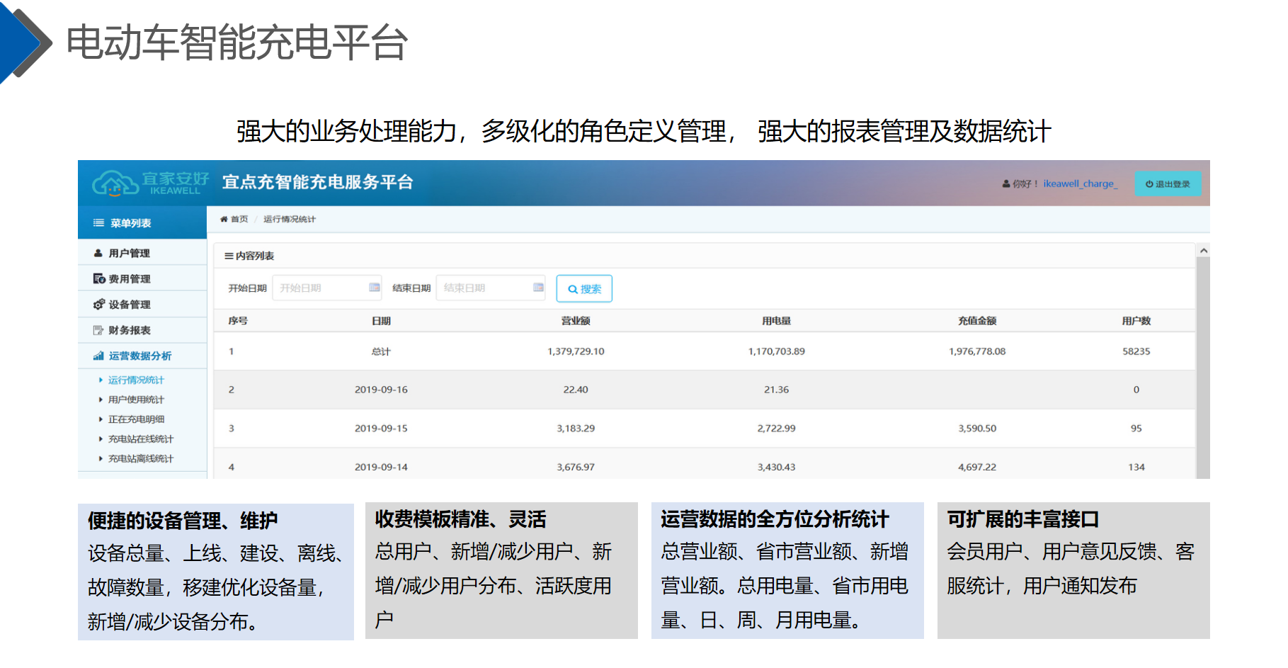Click recharge amount 3,590.50
1288x668 pixels.
pos(977,429)
